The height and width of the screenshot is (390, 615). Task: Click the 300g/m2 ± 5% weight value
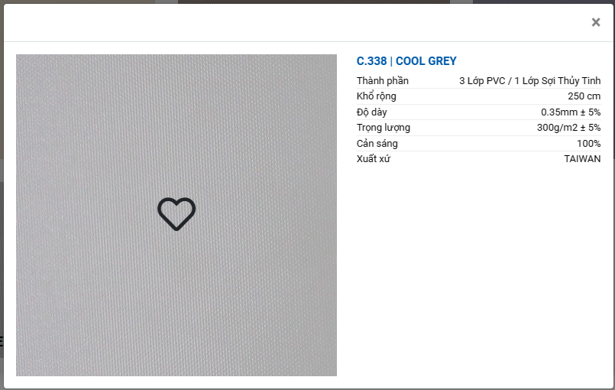coord(568,128)
